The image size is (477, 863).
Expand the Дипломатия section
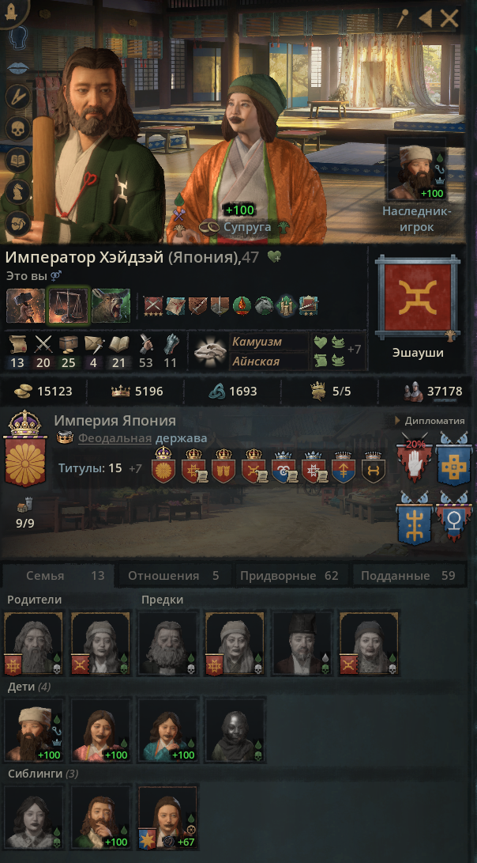[x=430, y=421]
